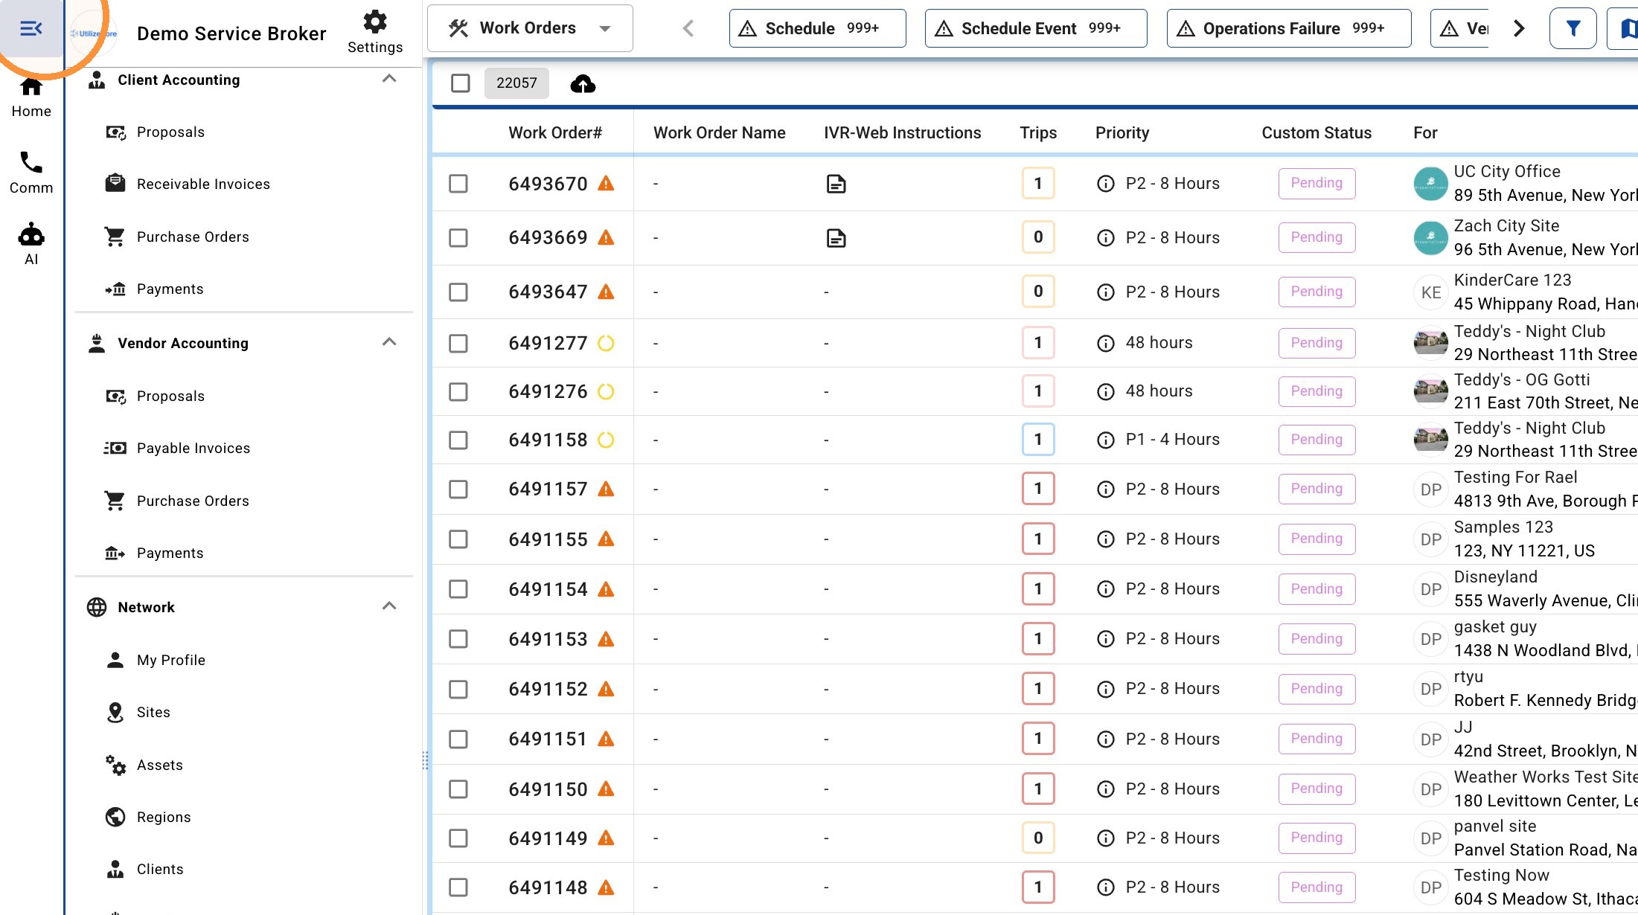Collapse the Client Accounting section

point(388,79)
